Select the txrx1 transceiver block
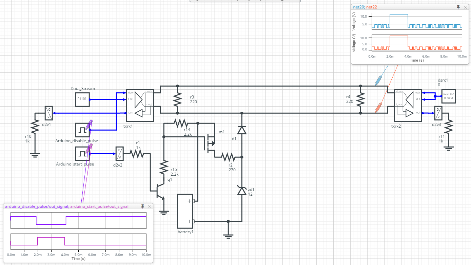This screenshot has width=471, height=265. tap(140, 105)
